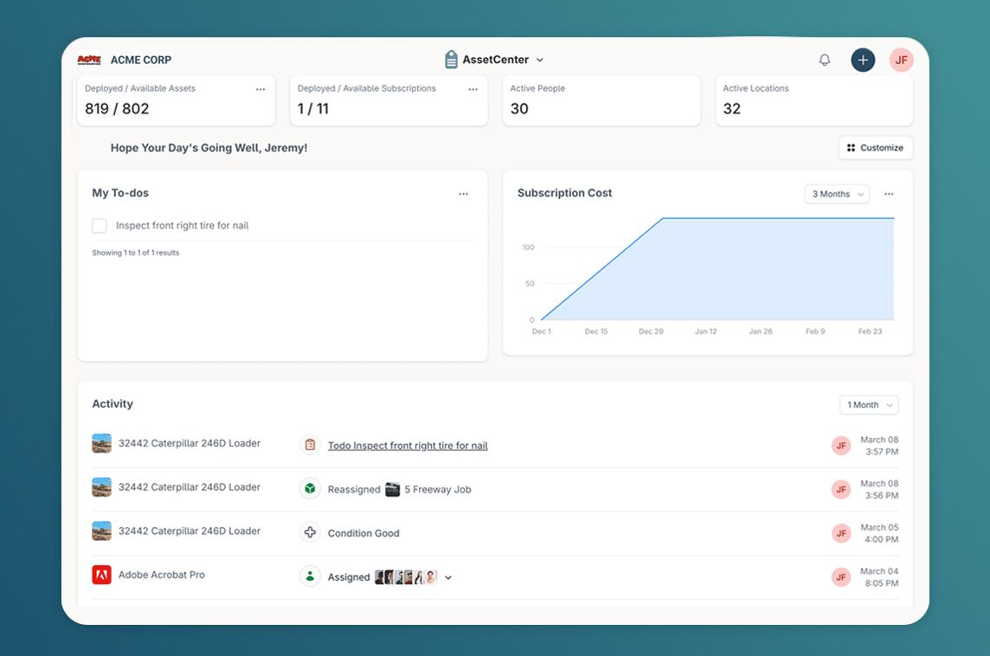990x656 pixels.
Task: Open the My To-dos options menu
Action: pyautogui.click(x=464, y=194)
